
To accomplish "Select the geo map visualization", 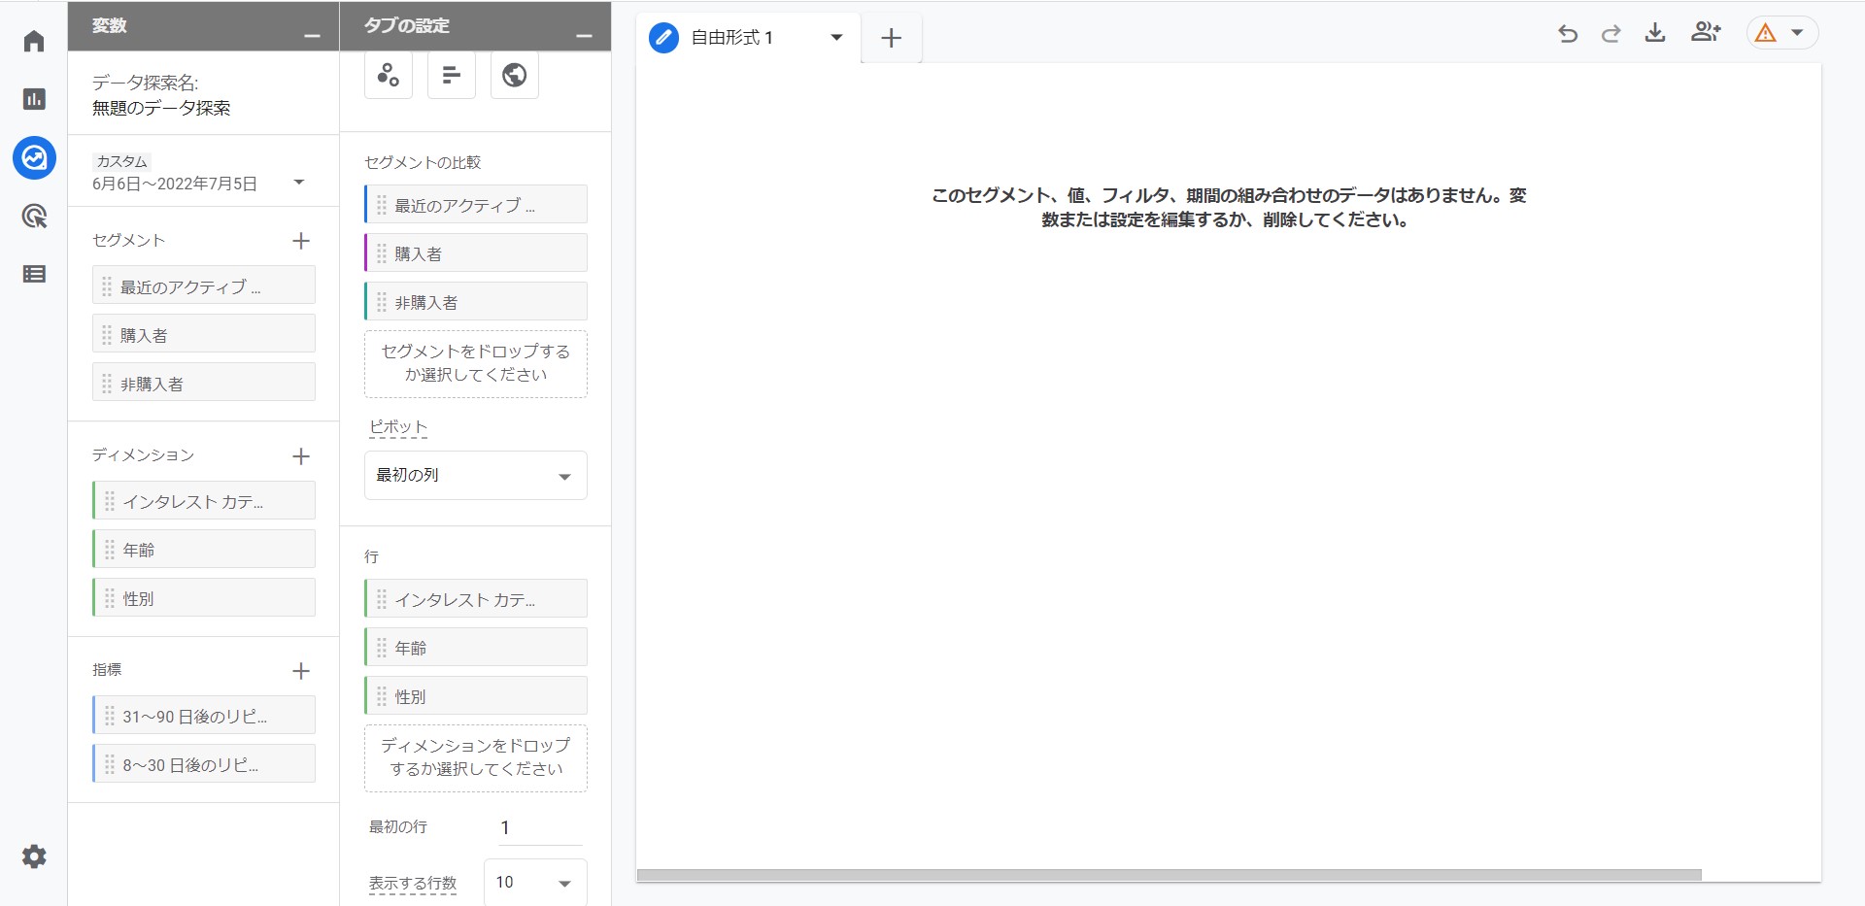I will 514,75.
